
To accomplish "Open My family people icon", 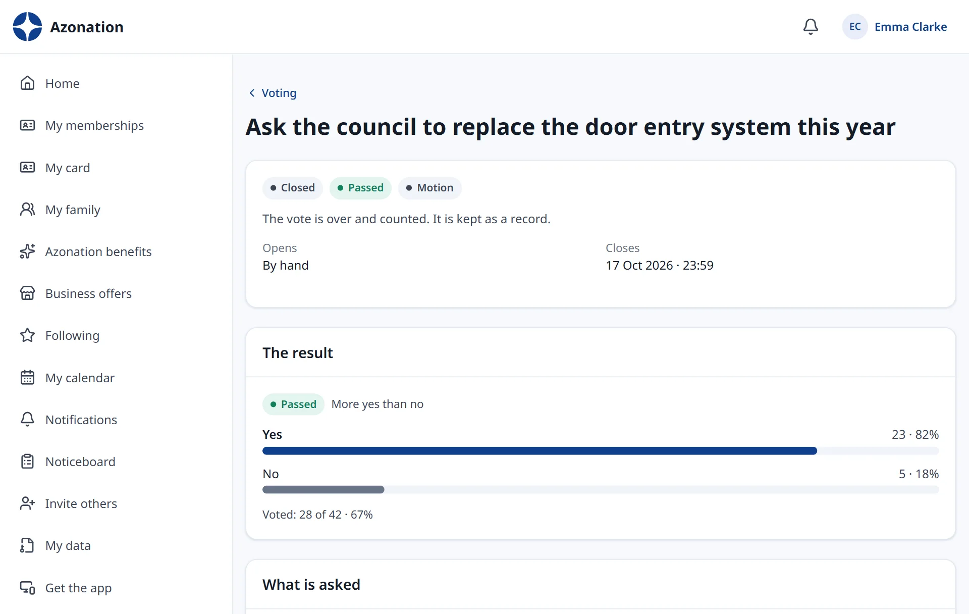I will 27,210.
